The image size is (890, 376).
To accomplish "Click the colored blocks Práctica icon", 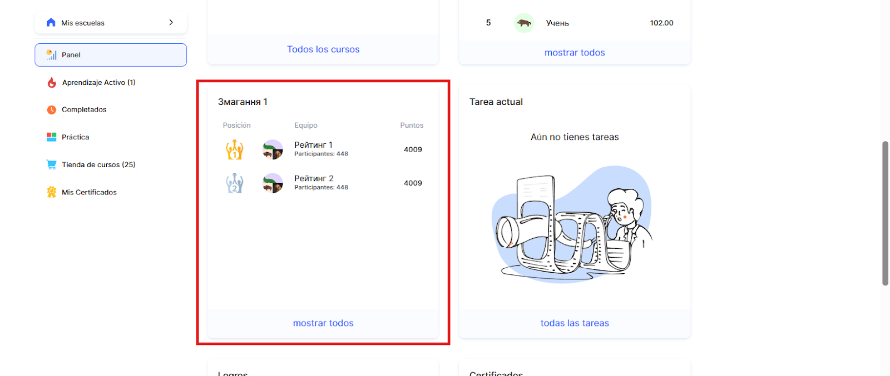I will (x=52, y=137).
